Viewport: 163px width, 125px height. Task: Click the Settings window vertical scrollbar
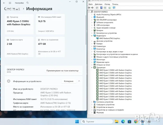86,30
